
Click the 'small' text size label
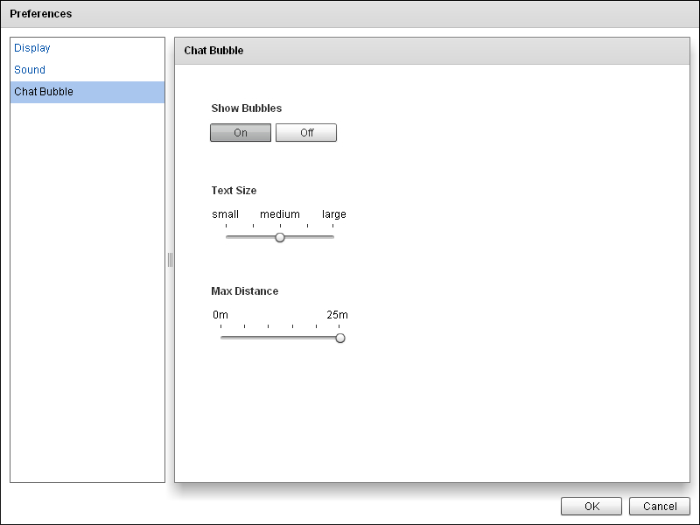click(x=226, y=214)
